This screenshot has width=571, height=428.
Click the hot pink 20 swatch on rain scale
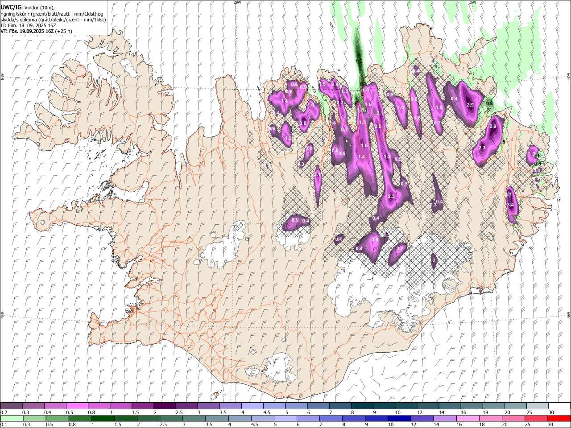tap(513, 419)
